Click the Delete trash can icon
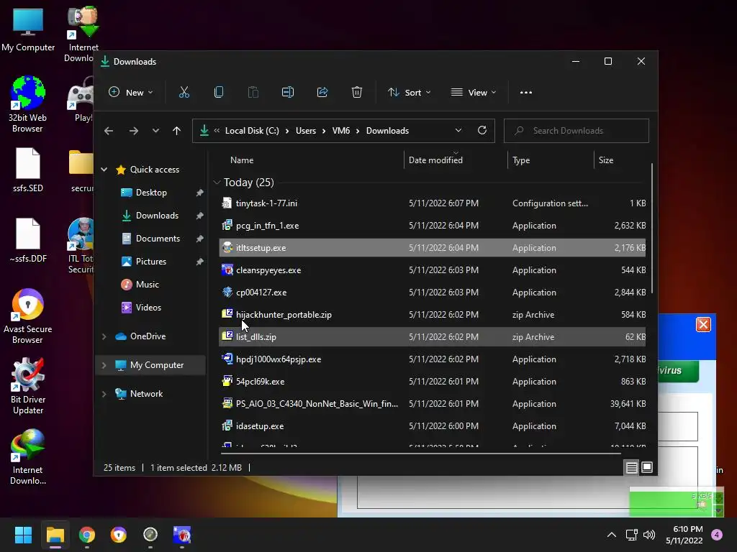 click(x=357, y=93)
